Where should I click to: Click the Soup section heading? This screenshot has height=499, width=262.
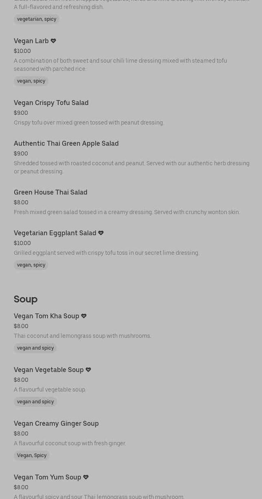click(26, 299)
